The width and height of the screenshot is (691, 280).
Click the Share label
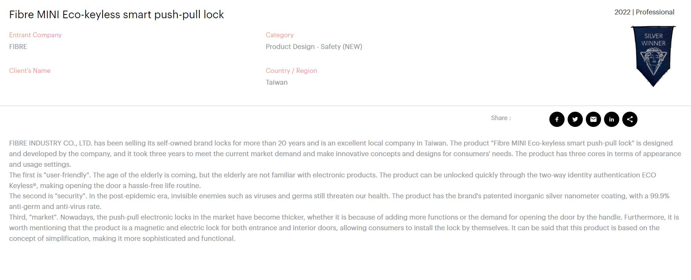tap(501, 118)
